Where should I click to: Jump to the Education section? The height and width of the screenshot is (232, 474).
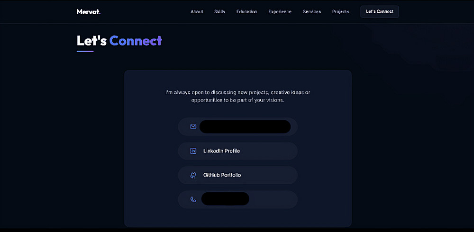pos(246,12)
